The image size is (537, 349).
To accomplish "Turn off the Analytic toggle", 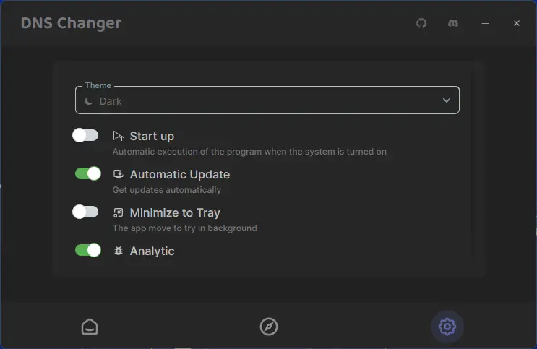I will click(88, 250).
